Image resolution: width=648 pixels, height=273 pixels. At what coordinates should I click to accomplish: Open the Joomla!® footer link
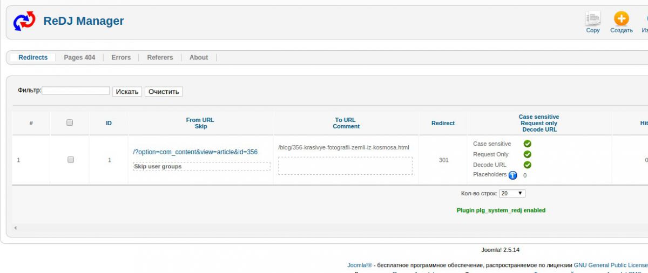click(x=360, y=265)
